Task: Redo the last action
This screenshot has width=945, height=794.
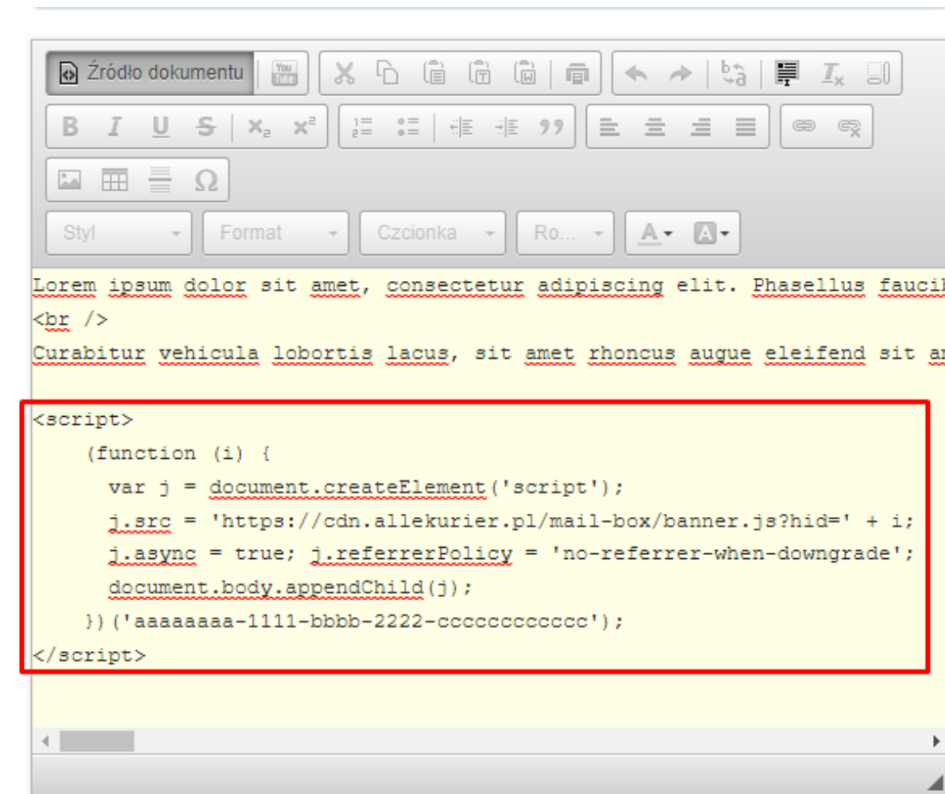Action: [681, 74]
